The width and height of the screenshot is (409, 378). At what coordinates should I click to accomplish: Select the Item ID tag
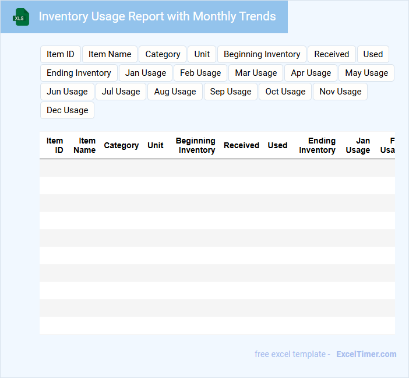pyautogui.click(x=61, y=54)
